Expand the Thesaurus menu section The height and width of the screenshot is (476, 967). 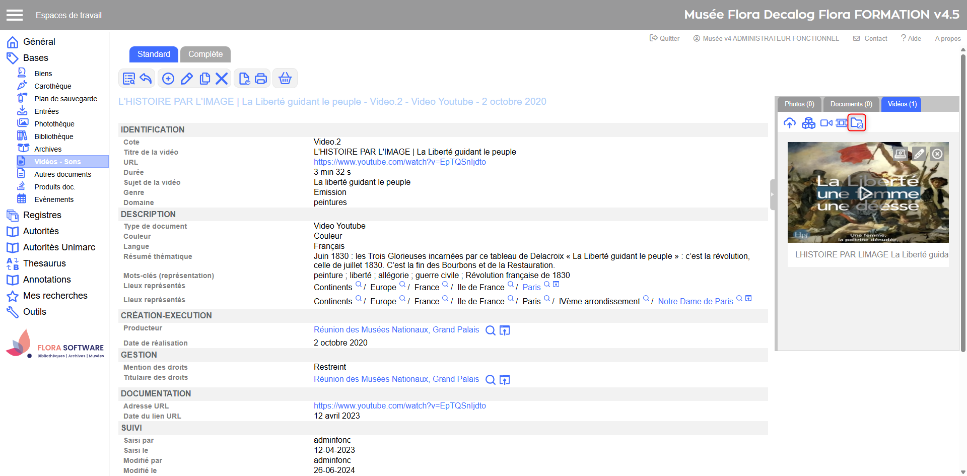coord(44,263)
